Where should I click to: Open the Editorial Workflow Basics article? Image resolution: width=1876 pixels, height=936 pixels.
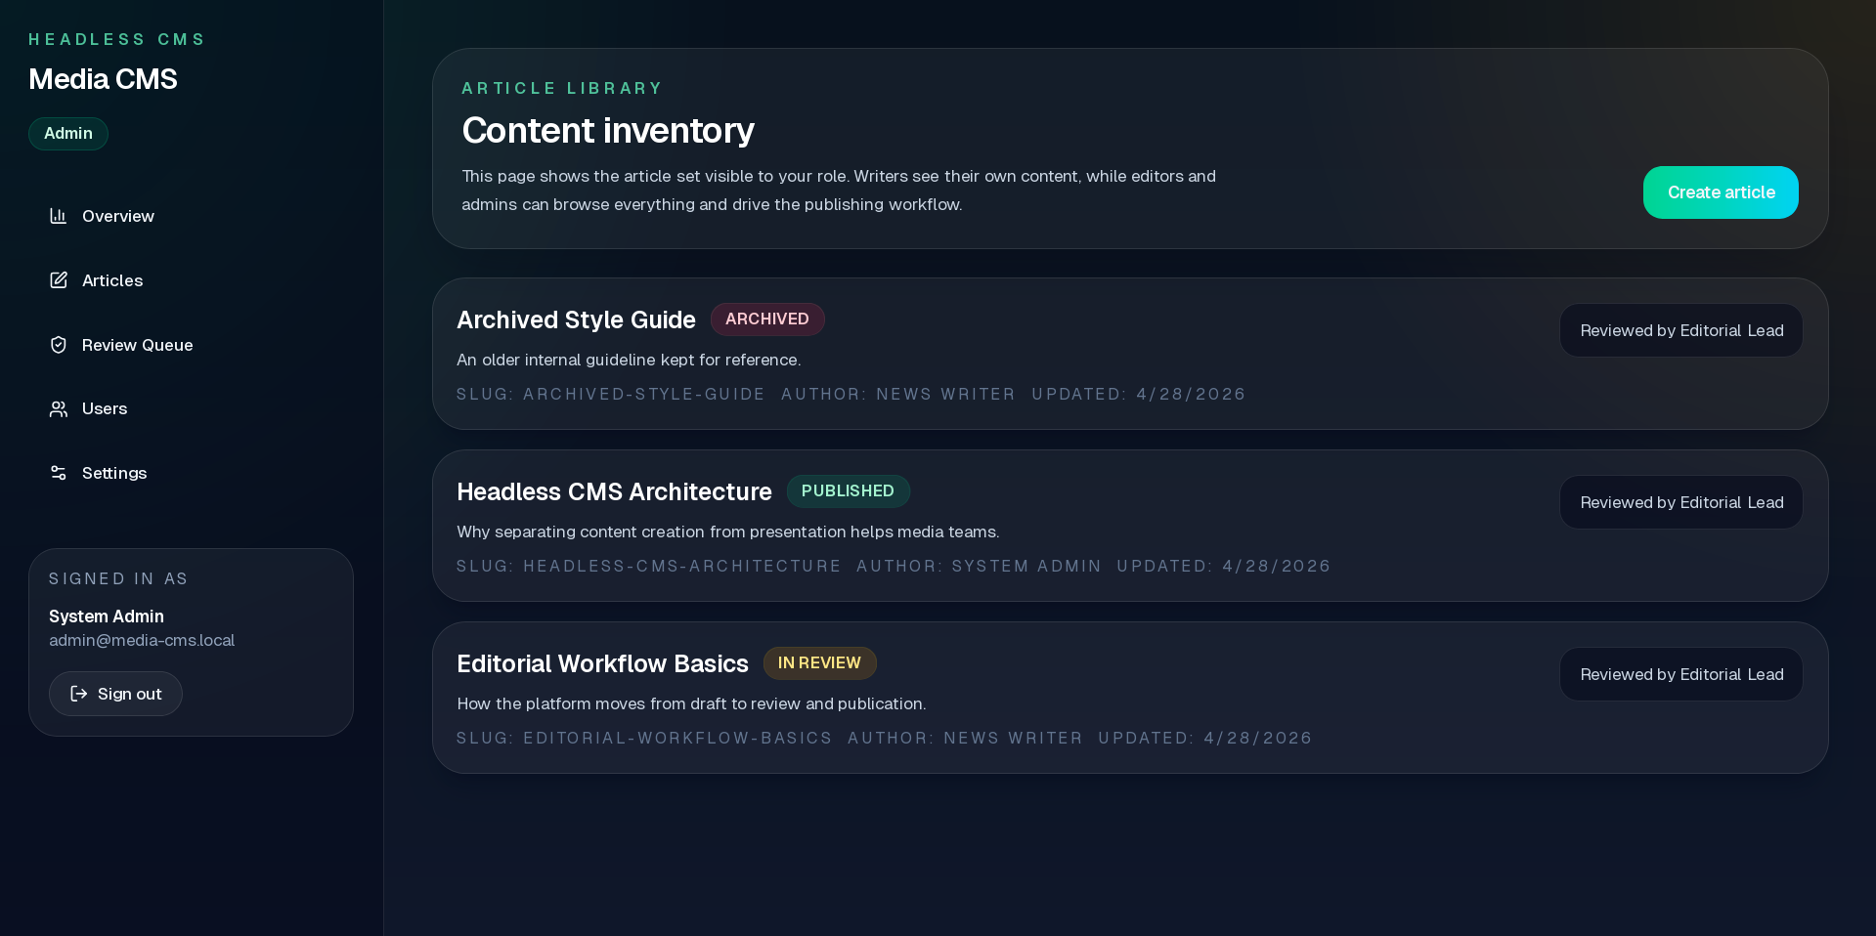tap(602, 663)
